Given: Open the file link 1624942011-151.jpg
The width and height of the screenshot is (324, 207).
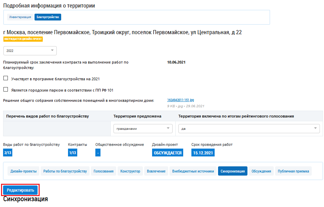Looking at the screenshot, I should point(180,100).
